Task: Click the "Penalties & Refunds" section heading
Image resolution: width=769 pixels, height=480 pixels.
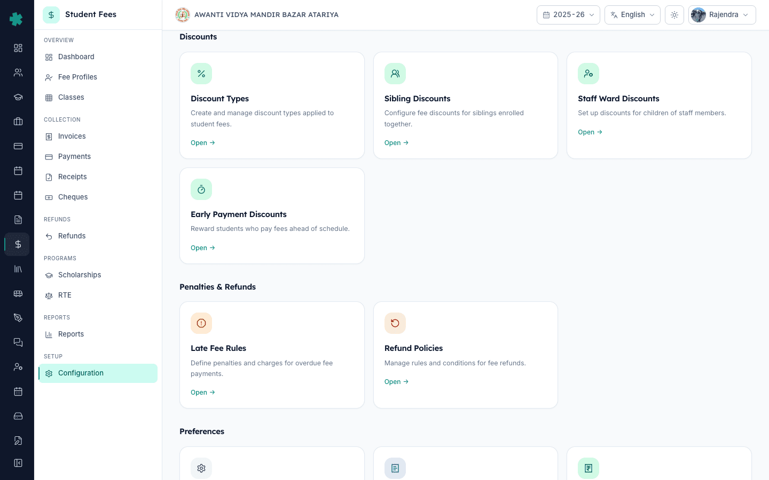Action: tap(217, 287)
